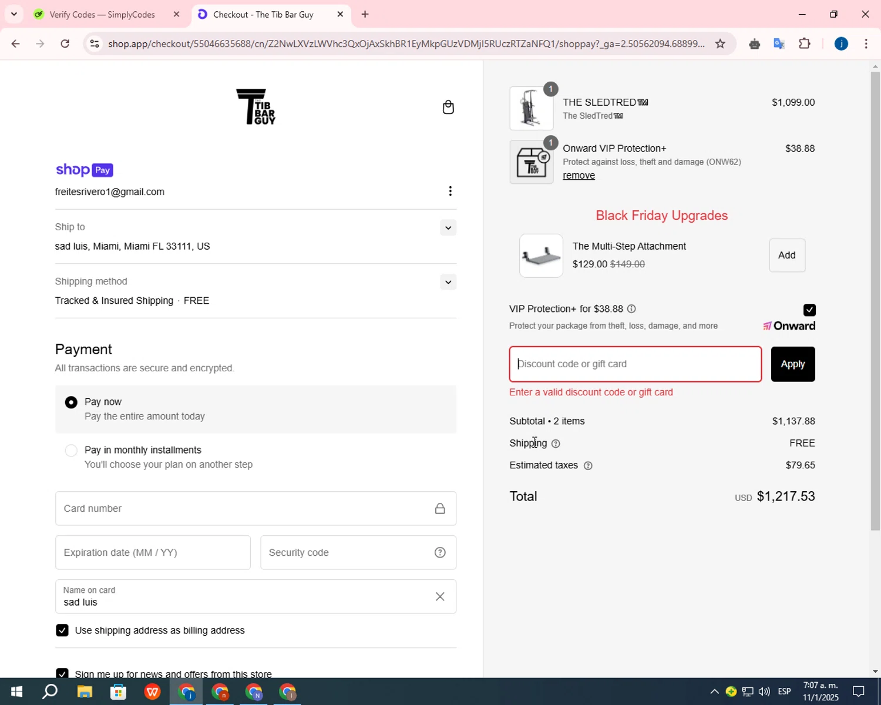Clear the Name on card field
The width and height of the screenshot is (881, 705).
tap(440, 596)
